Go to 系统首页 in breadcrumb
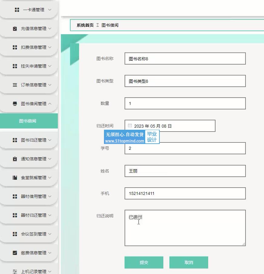 [85, 25]
